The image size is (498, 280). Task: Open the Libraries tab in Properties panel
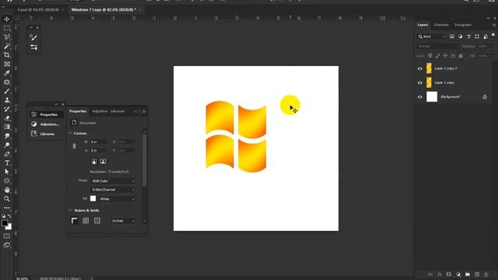117,111
